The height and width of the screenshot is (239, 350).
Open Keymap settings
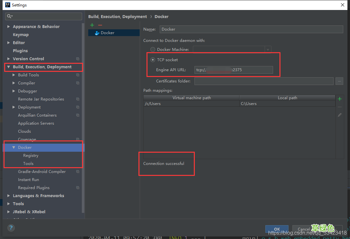tap(21, 34)
